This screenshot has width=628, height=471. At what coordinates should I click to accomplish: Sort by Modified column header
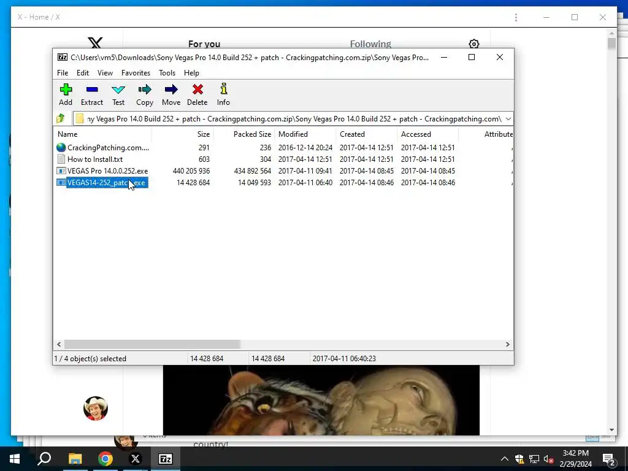(x=305, y=134)
